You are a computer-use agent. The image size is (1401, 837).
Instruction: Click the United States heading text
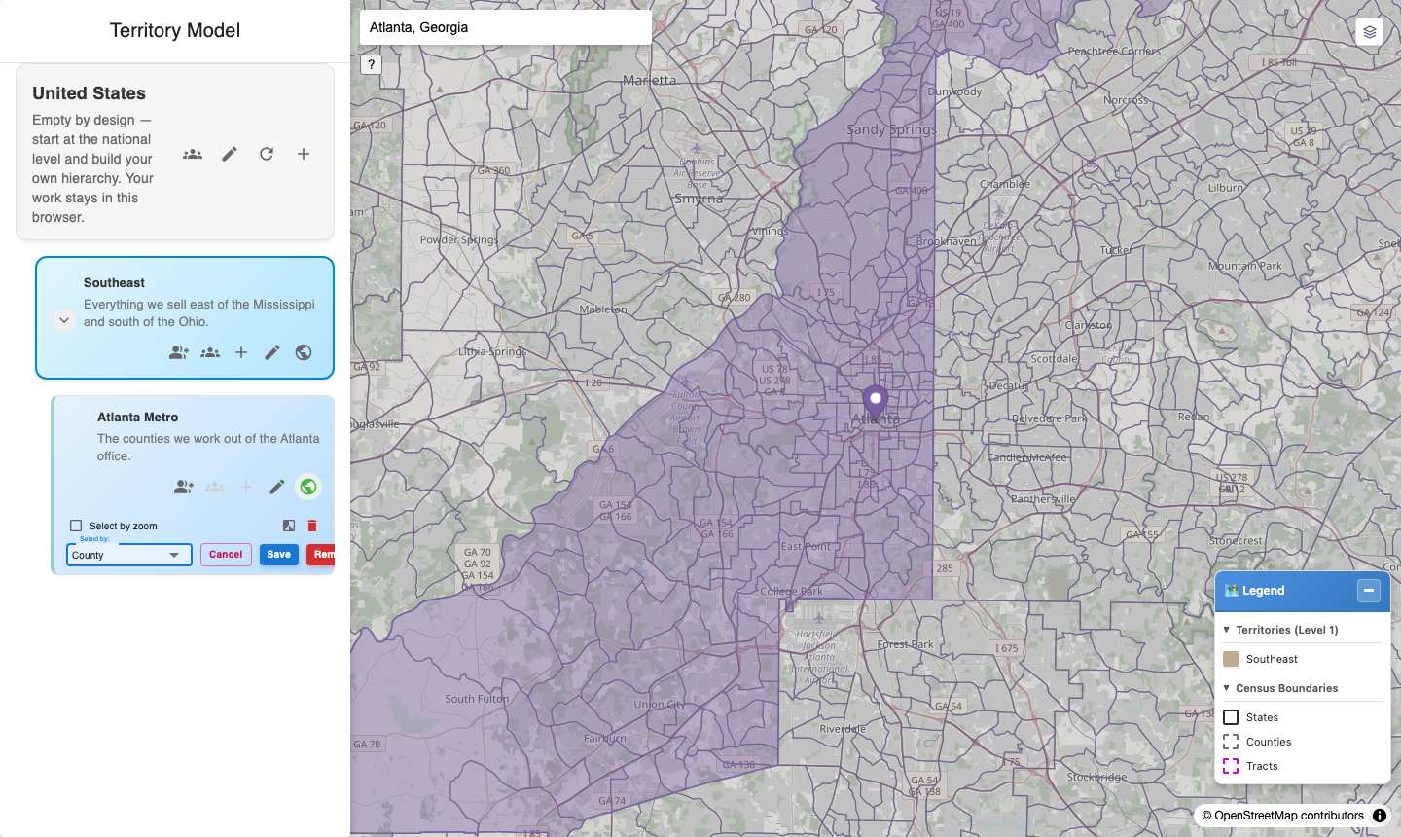(x=89, y=93)
